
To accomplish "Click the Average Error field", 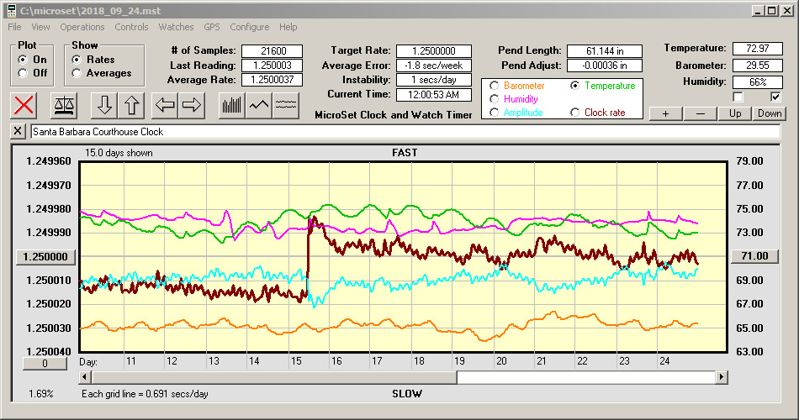I will point(434,66).
